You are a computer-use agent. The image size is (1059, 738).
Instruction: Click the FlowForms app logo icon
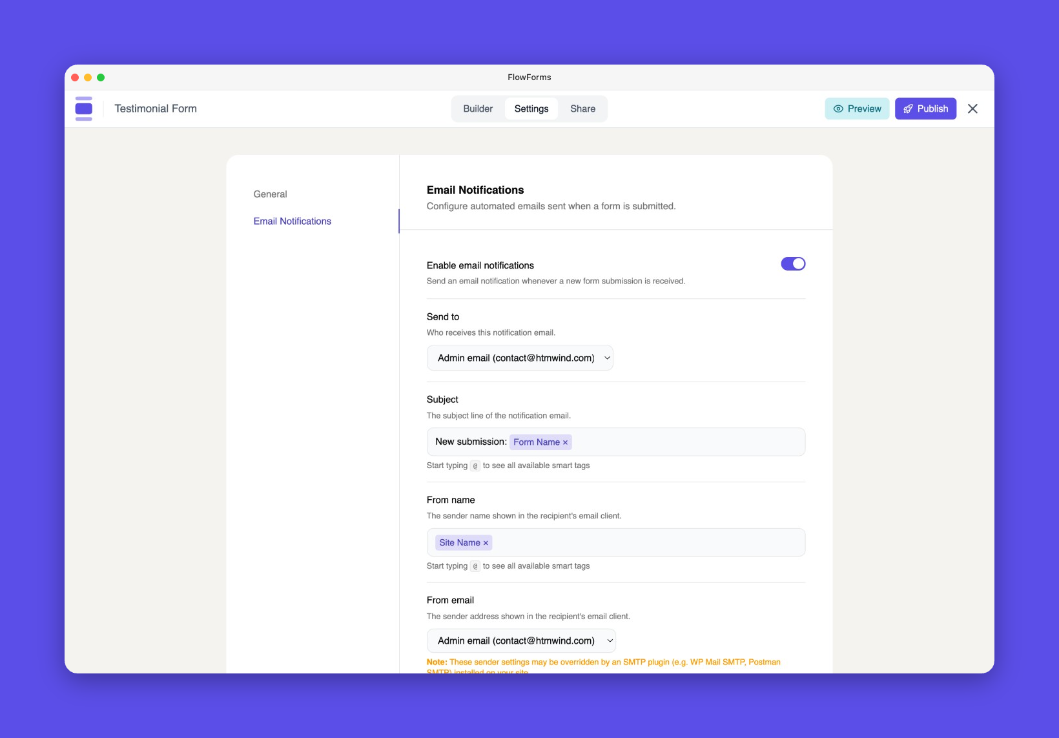[83, 108]
